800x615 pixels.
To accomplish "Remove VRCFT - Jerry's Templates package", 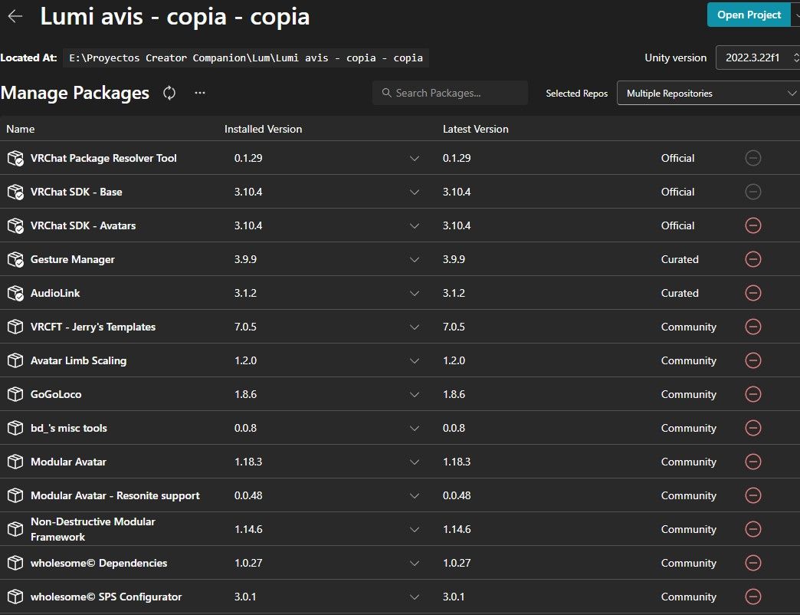I will pyautogui.click(x=753, y=327).
